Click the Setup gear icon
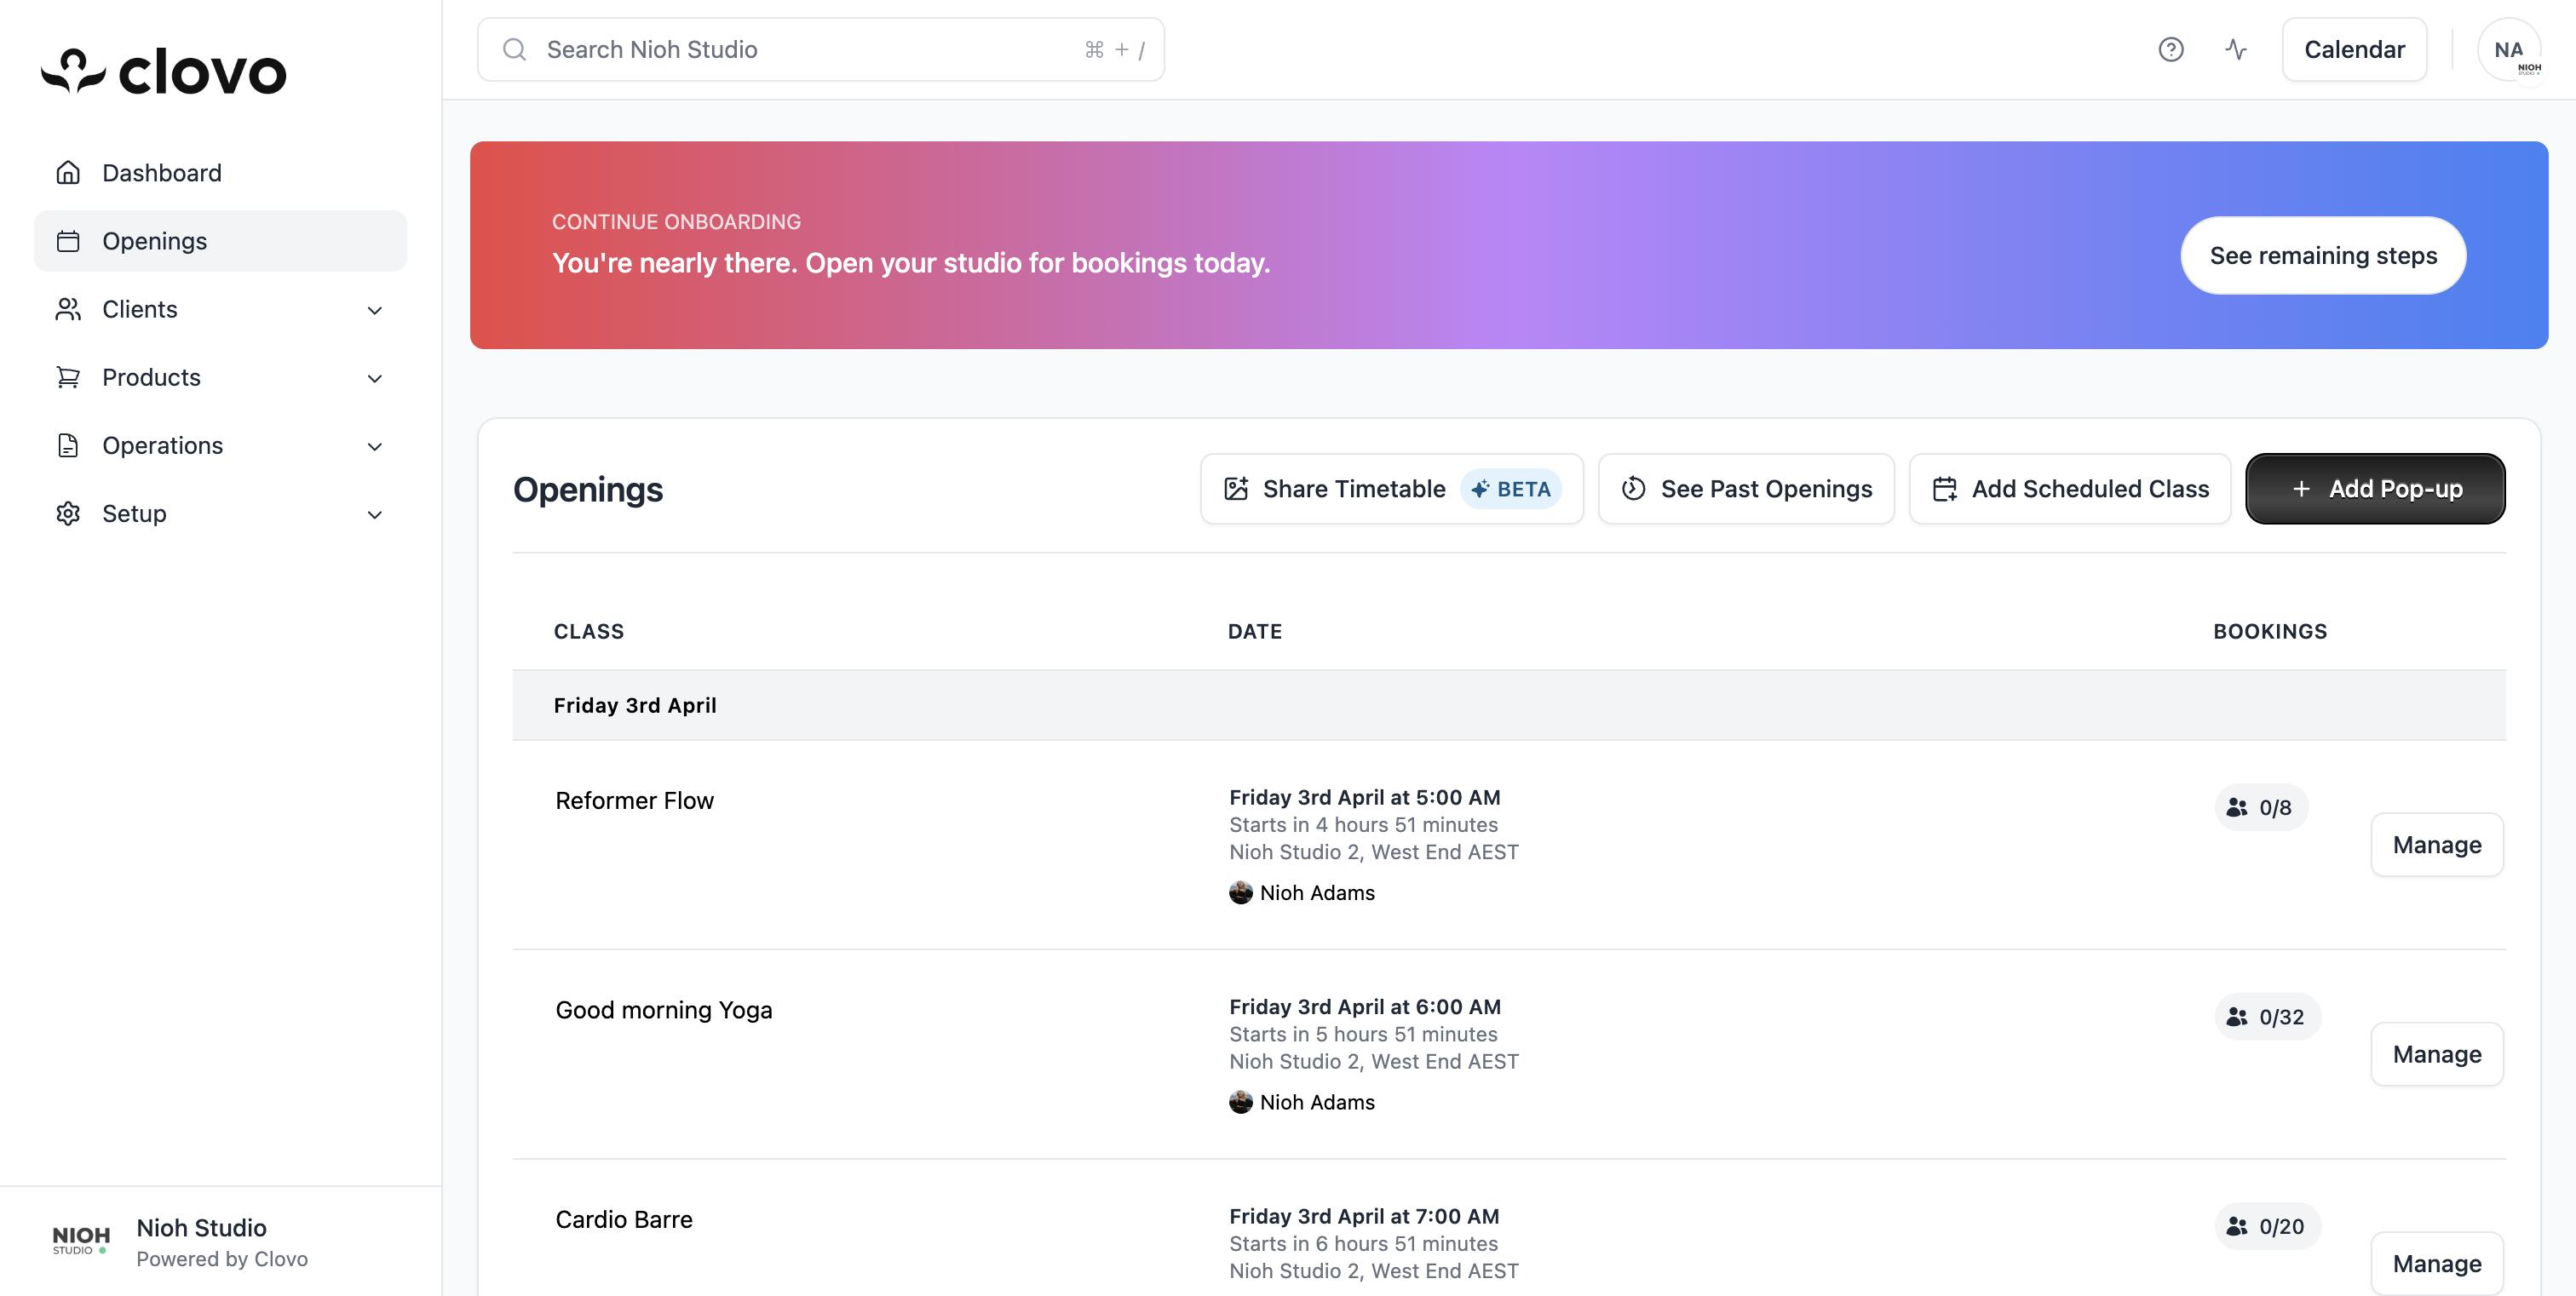Viewport: 2576px width, 1296px height. coord(68,513)
